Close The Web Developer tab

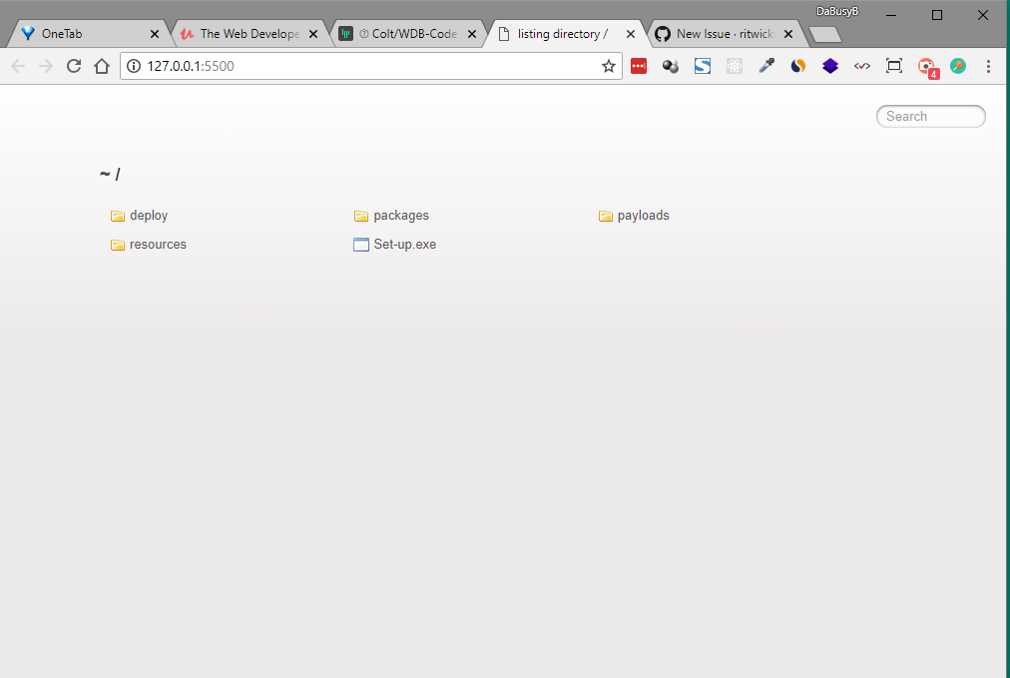(x=313, y=34)
